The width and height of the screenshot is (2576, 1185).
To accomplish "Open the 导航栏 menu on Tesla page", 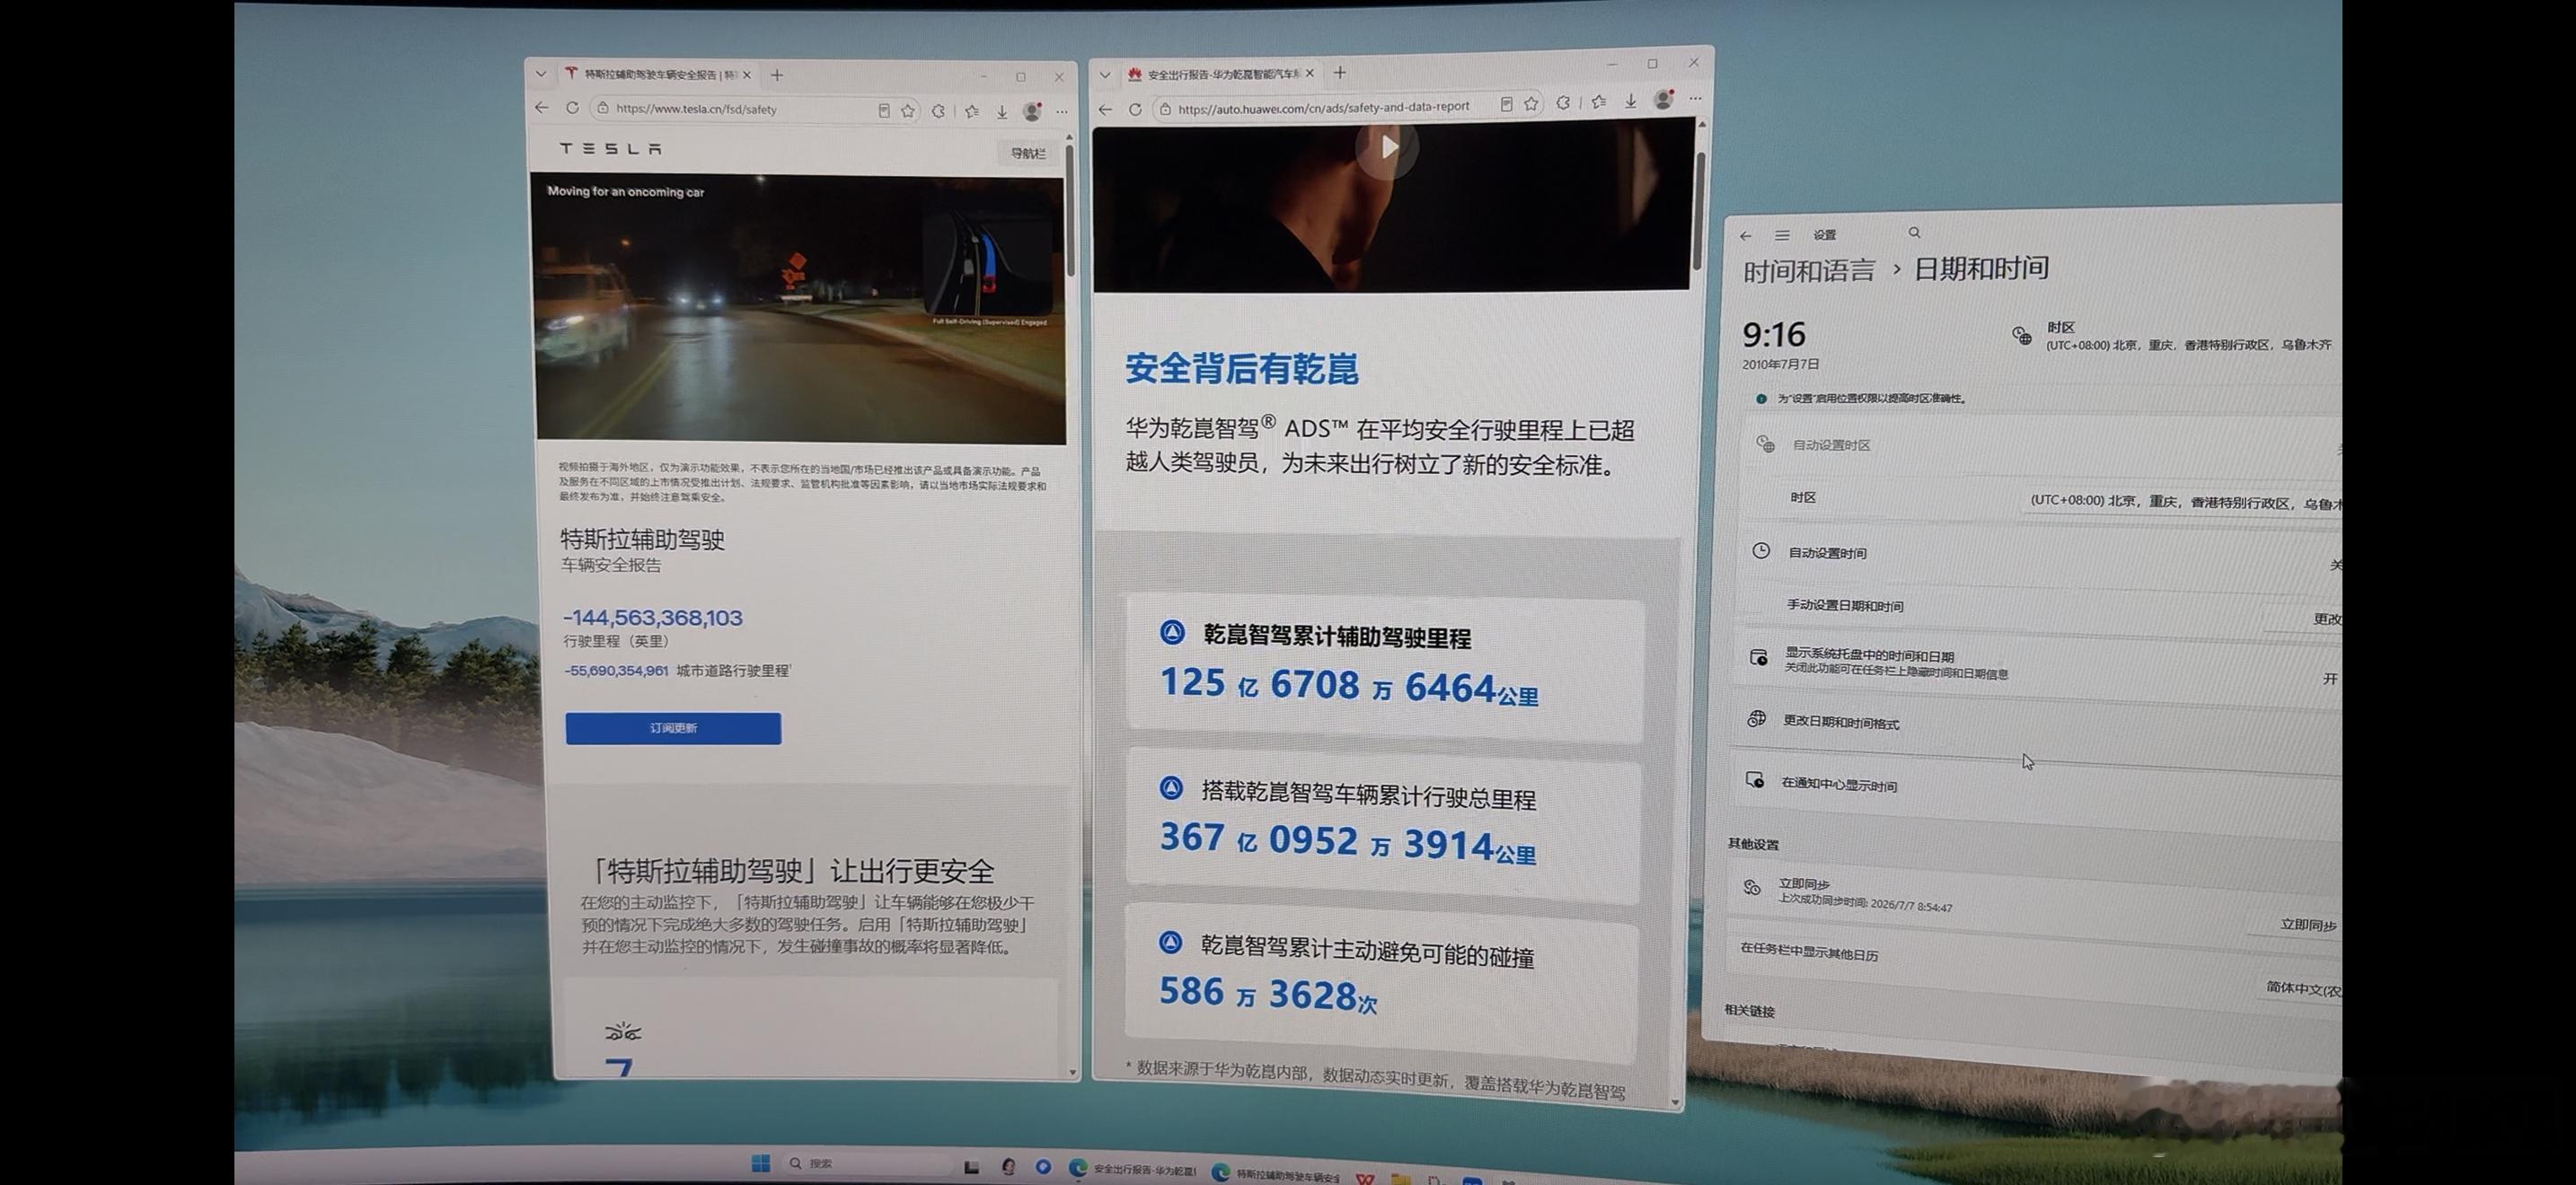I will coord(1027,153).
